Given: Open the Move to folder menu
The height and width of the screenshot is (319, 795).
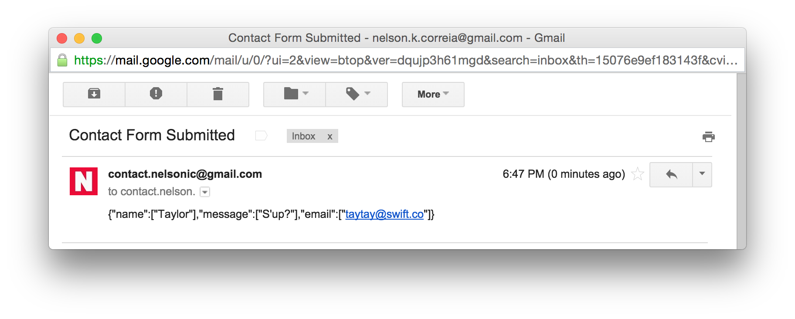Looking at the screenshot, I should pyautogui.click(x=295, y=94).
